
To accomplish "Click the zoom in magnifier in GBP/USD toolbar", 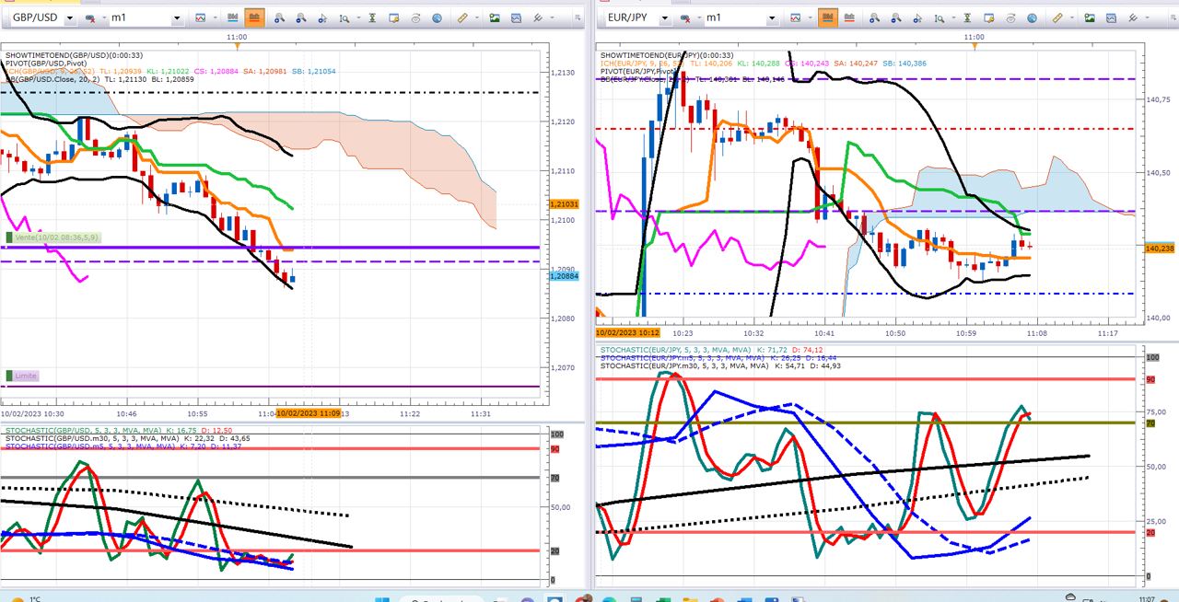I will (279, 17).
